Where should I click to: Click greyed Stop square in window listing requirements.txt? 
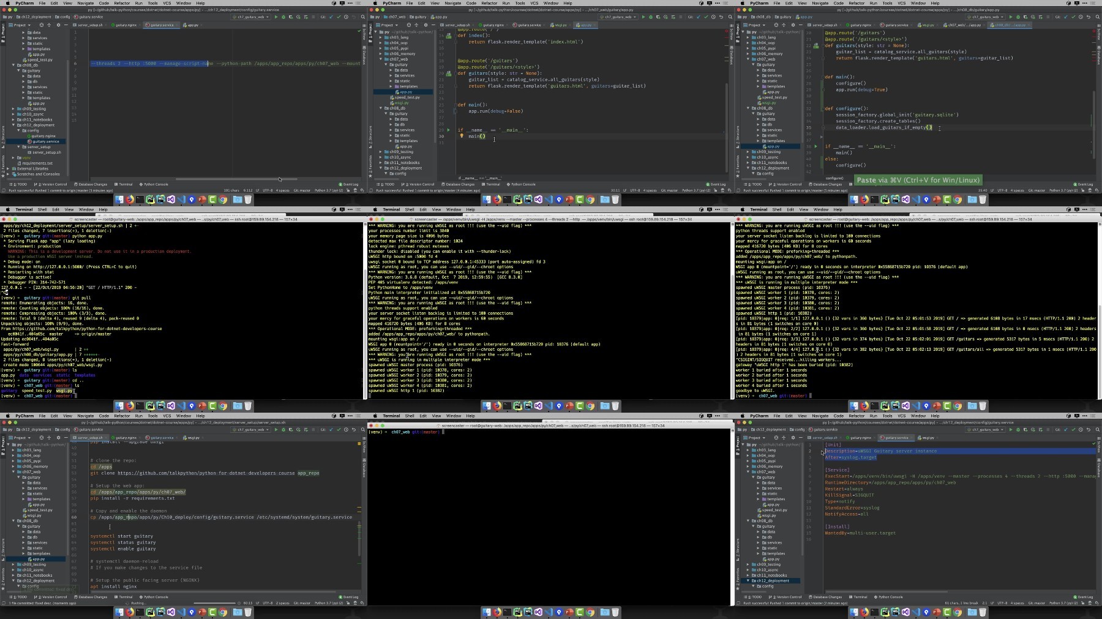click(313, 17)
